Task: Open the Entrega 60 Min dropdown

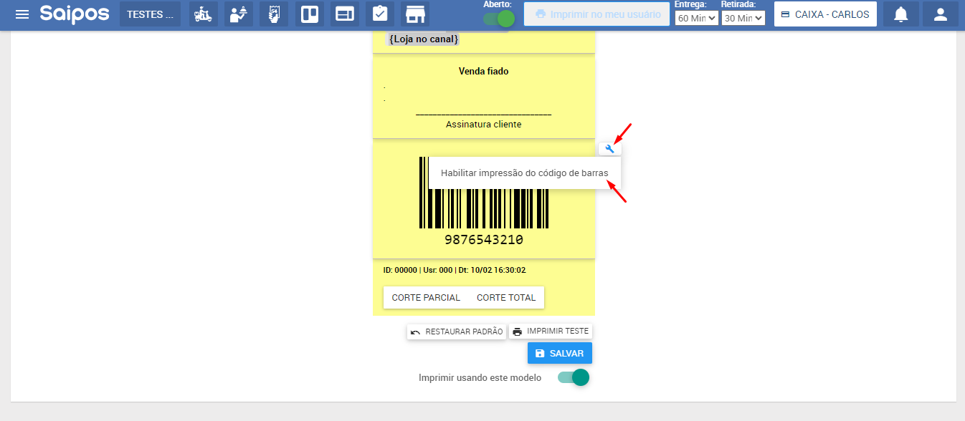Action: point(696,18)
